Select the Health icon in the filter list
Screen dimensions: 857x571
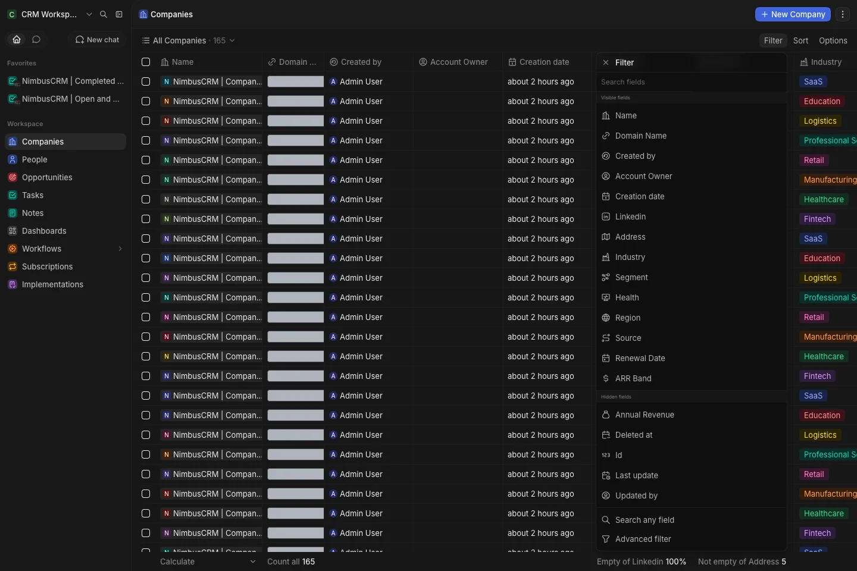(x=606, y=297)
